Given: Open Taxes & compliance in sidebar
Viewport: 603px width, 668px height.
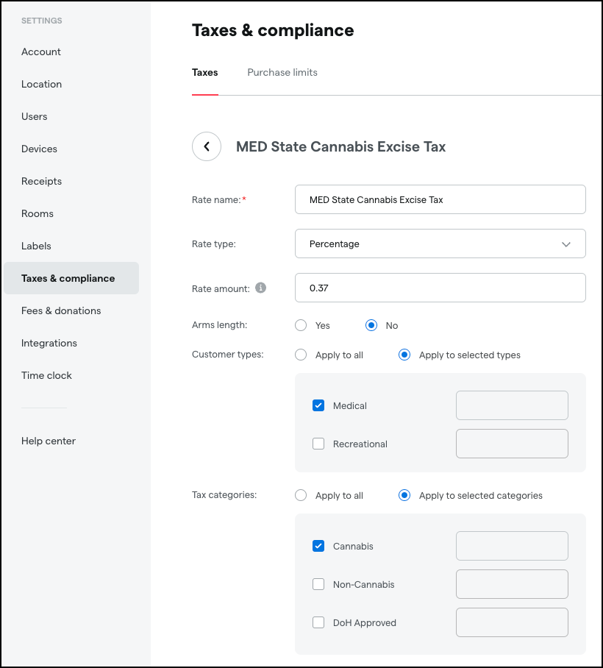Looking at the screenshot, I should tap(71, 278).
